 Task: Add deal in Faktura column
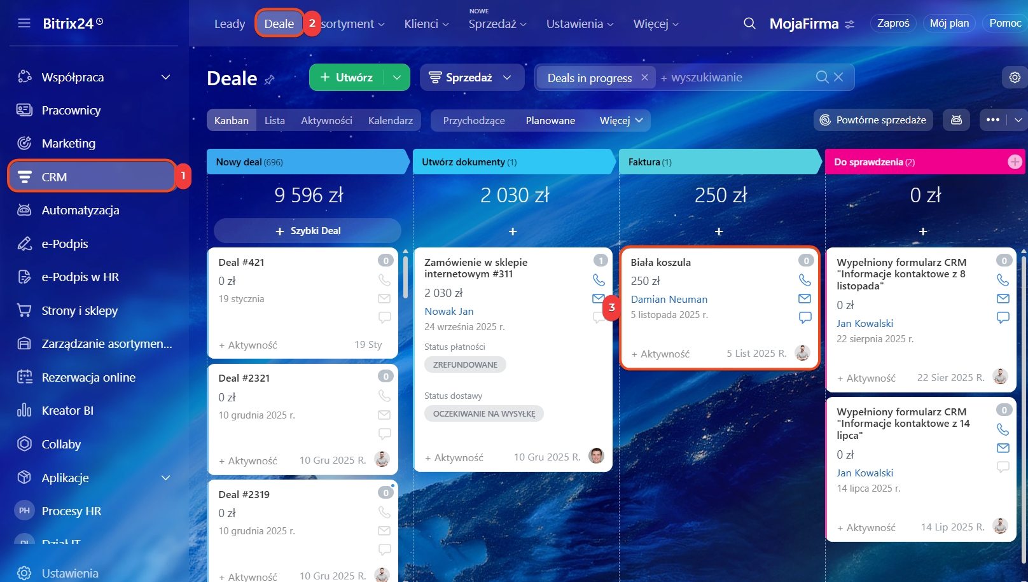click(x=719, y=232)
